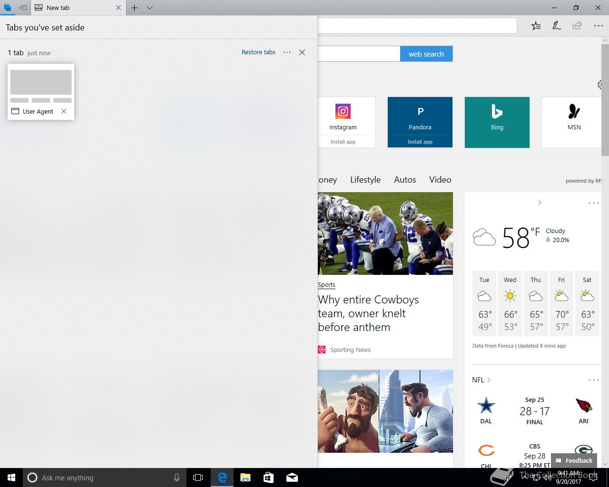Select the New tab browser tab
Screen dimensions: 609x487
[x=74, y=8]
